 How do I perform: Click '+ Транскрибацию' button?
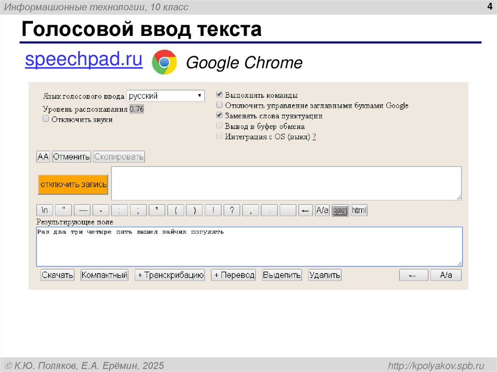[170, 275]
